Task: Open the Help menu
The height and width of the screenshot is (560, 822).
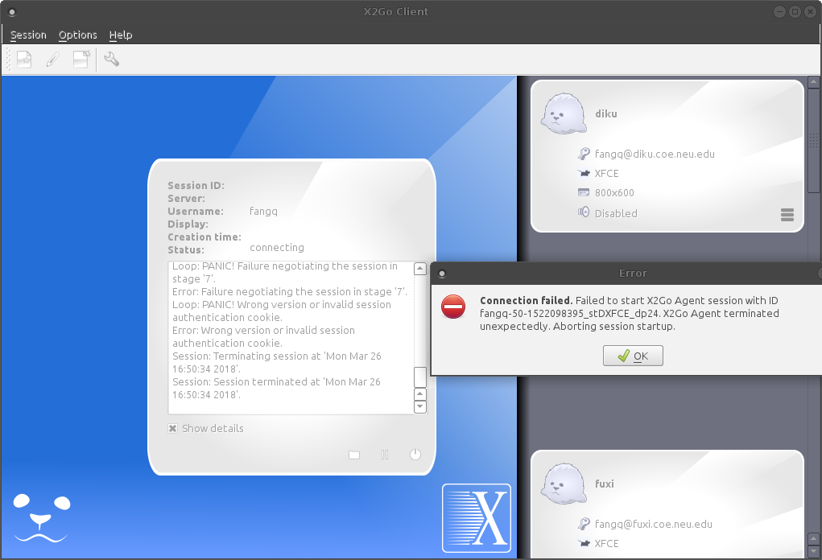Action: [121, 35]
